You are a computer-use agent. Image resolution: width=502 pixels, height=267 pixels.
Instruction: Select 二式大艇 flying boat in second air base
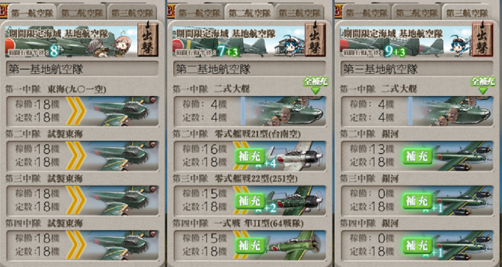click(250, 111)
